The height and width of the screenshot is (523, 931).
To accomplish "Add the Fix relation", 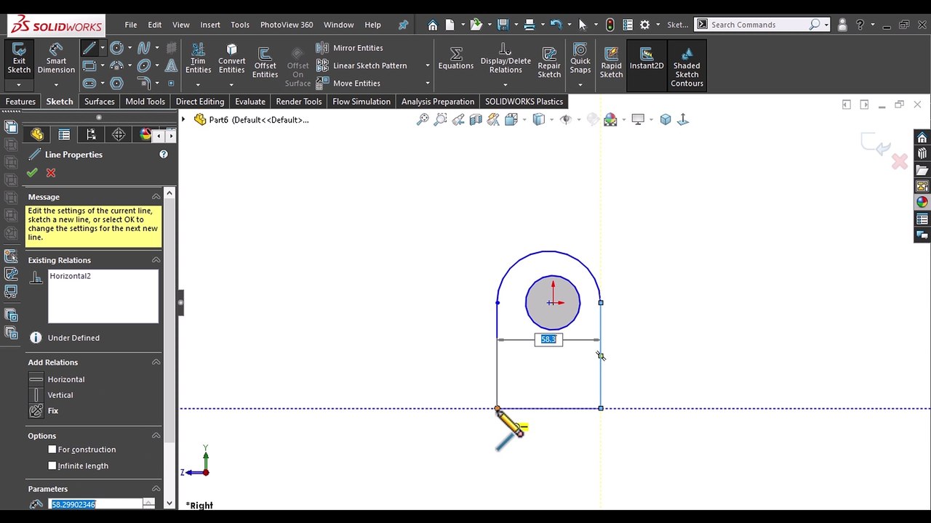I will coord(44,411).
